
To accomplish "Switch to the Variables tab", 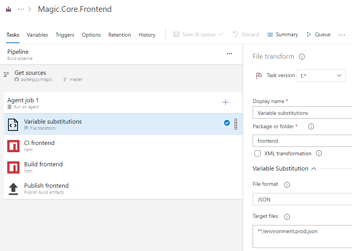I will pos(37,35).
